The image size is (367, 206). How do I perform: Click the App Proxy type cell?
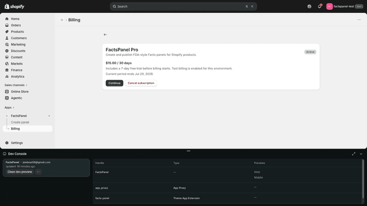tap(180, 188)
